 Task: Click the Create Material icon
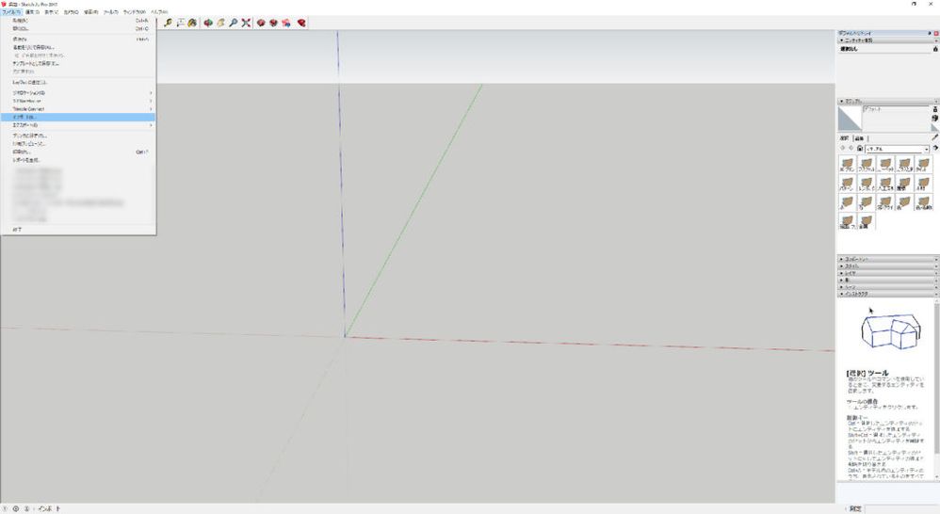coord(934,119)
